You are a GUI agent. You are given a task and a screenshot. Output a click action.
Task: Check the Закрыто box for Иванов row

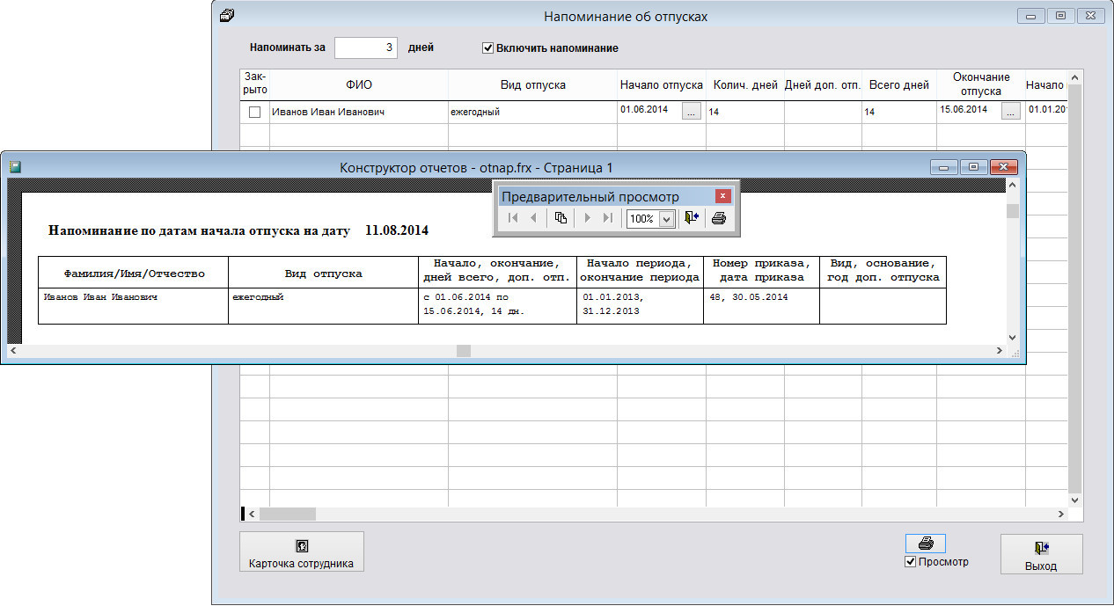tap(255, 113)
